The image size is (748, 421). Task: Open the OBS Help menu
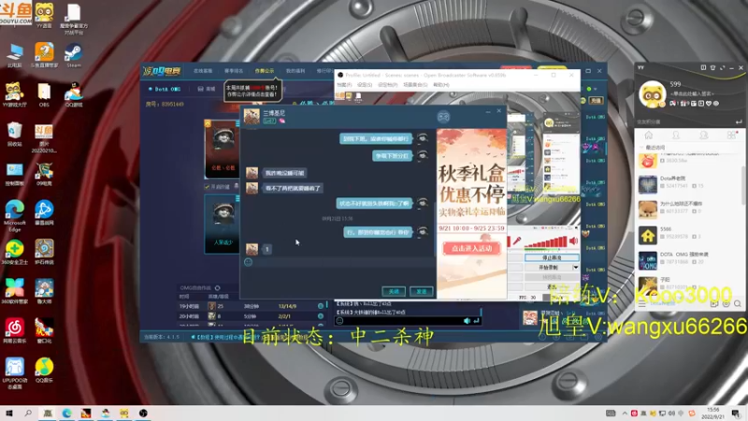[x=440, y=85]
